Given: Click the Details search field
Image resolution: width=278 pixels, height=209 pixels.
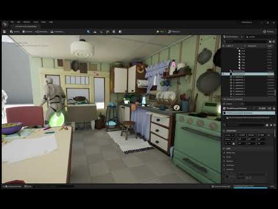Looking at the screenshot, I should coord(244,125).
